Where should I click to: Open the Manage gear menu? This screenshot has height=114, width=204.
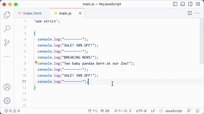pos(7,101)
